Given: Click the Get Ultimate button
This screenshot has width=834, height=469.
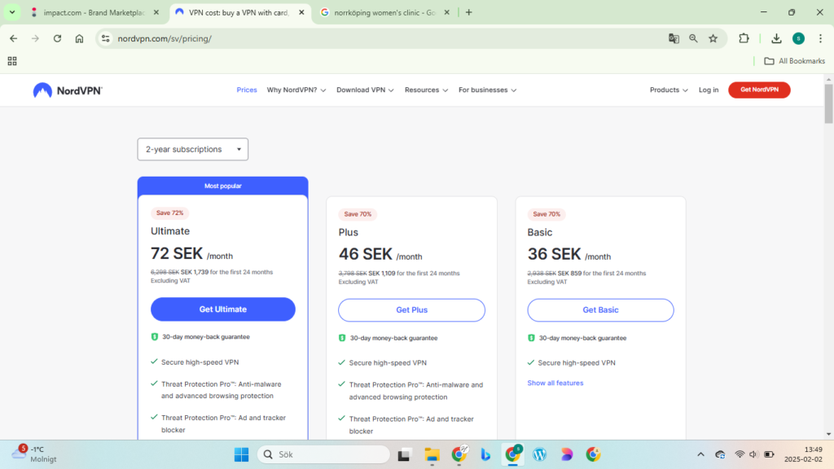Looking at the screenshot, I should (223, 309).
